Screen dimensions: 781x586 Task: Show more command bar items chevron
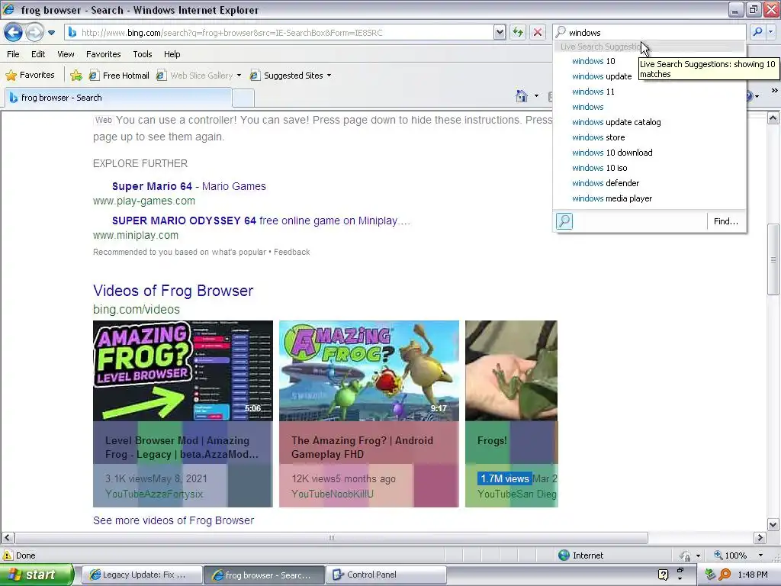click(774, 91)
